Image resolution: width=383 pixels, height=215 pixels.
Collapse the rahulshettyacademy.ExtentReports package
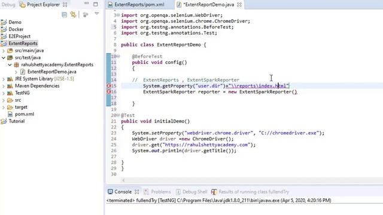tap(10, 65)
